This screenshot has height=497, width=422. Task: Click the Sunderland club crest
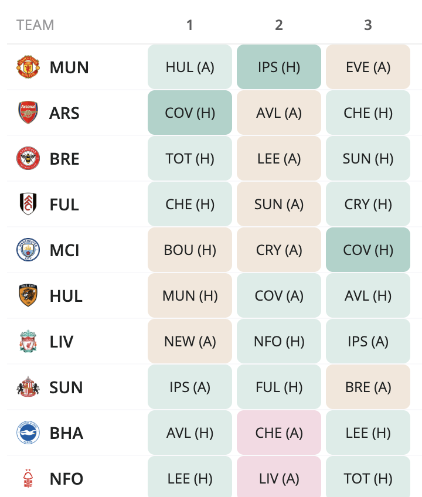[28, 387]
